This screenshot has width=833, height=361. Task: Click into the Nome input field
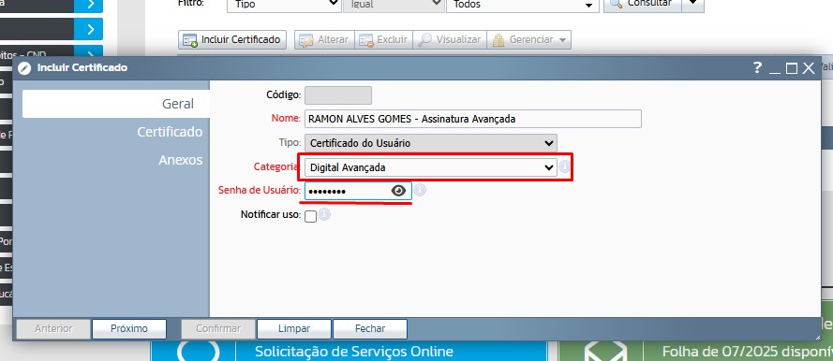coord(473,119)
